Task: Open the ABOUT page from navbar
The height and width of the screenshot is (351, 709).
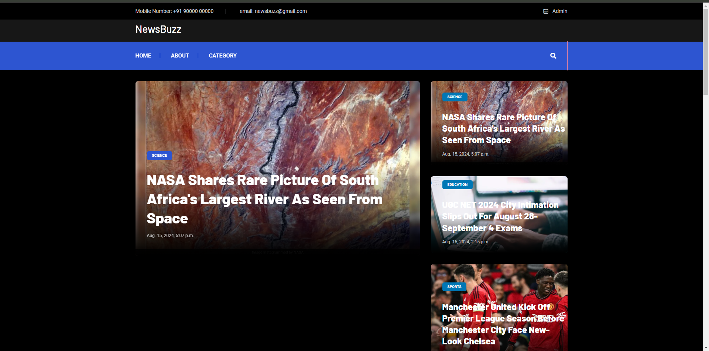Action: [x=180, y=56]
